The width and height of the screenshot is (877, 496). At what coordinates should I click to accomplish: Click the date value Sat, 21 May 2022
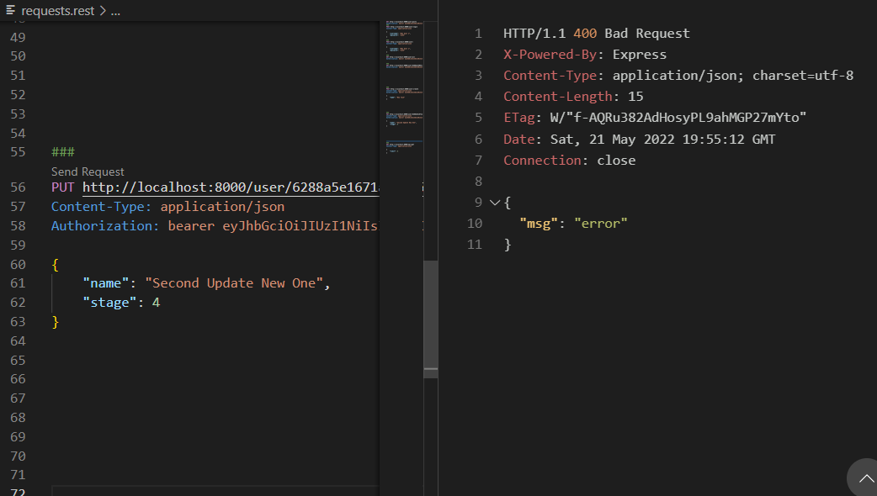pyautogui.click(x=613, y=139)
